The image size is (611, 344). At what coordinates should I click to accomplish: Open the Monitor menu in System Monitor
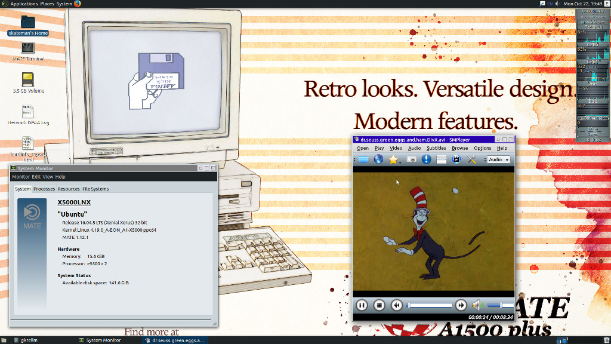21,177
